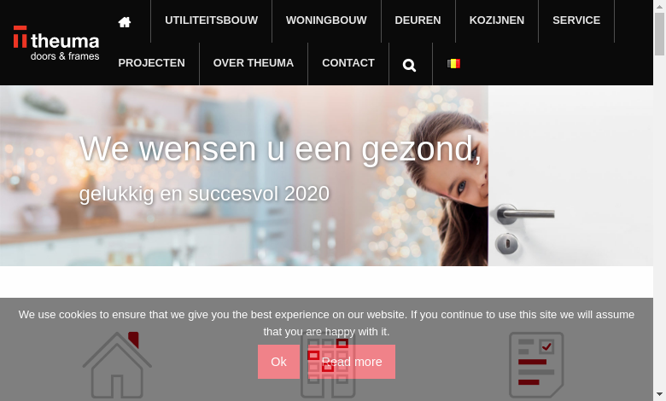Open the Woningbouw menu
The width and height of the screenshot is (666, 401).
[x=326, y=20]
